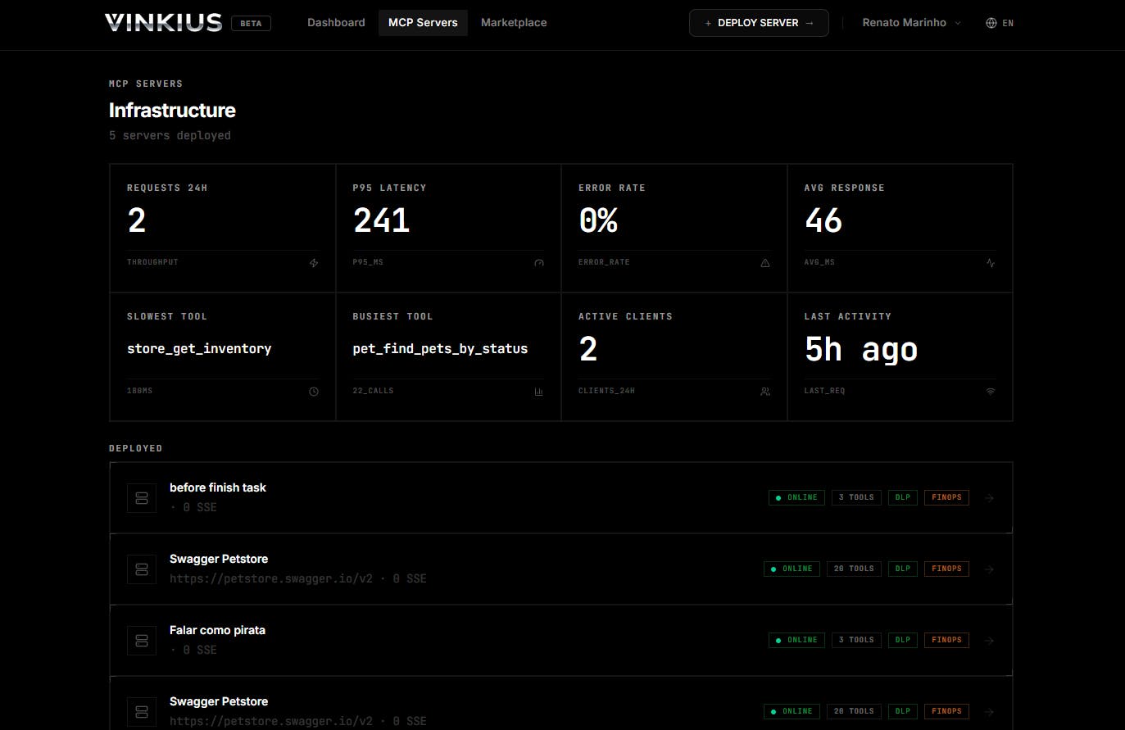
Task: Click the wifi icon in Last Activity card
Action: pos(991,392)
